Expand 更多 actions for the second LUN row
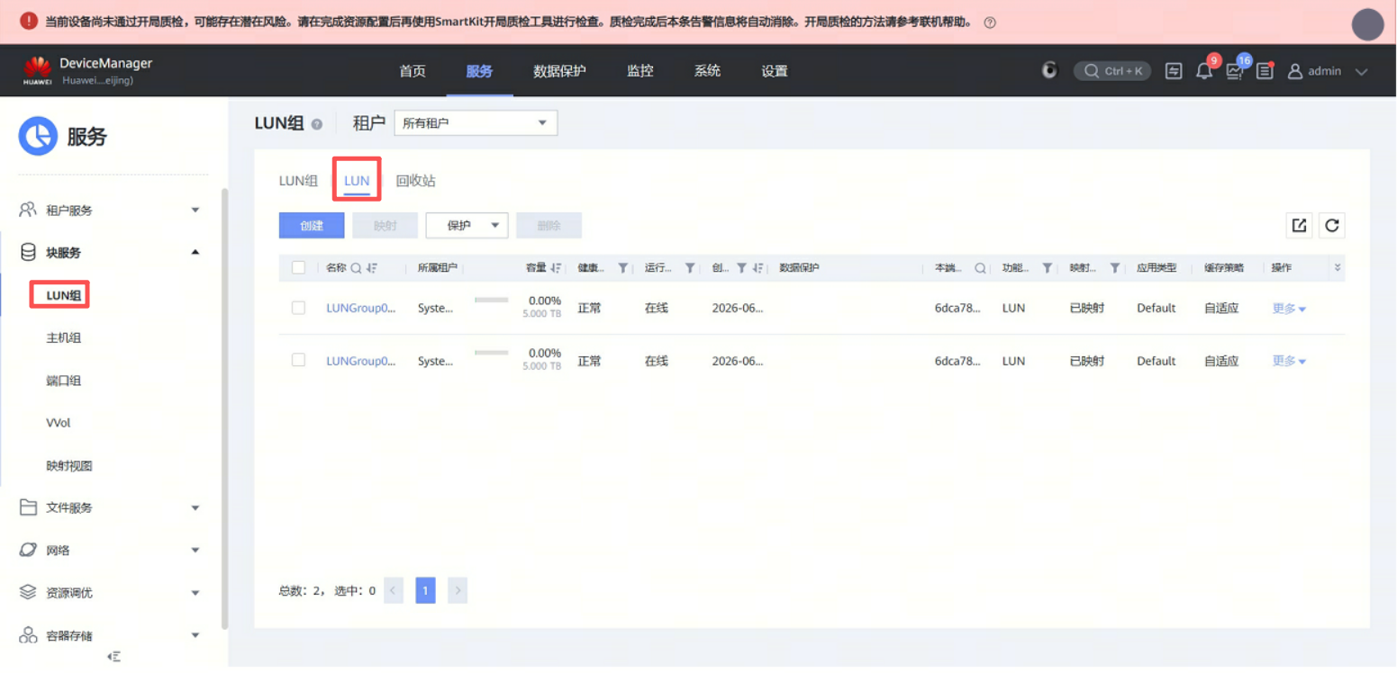 coord(1289,361)
